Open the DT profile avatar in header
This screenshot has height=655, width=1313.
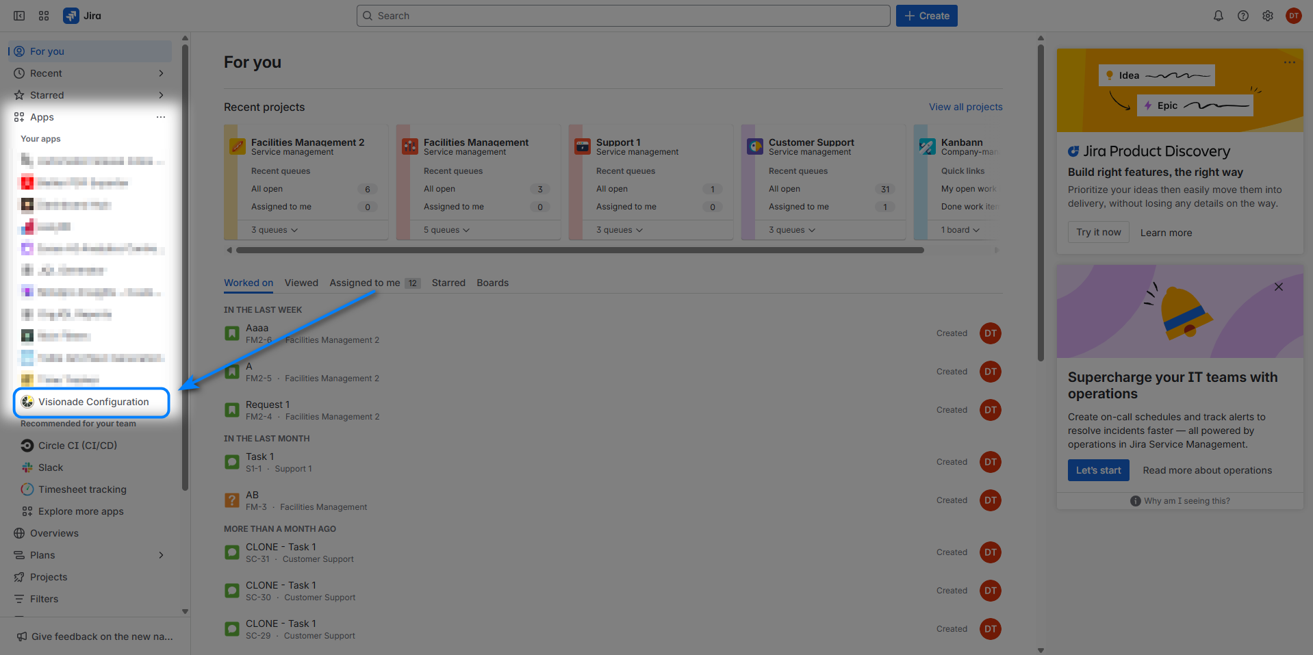point(1293,16)
